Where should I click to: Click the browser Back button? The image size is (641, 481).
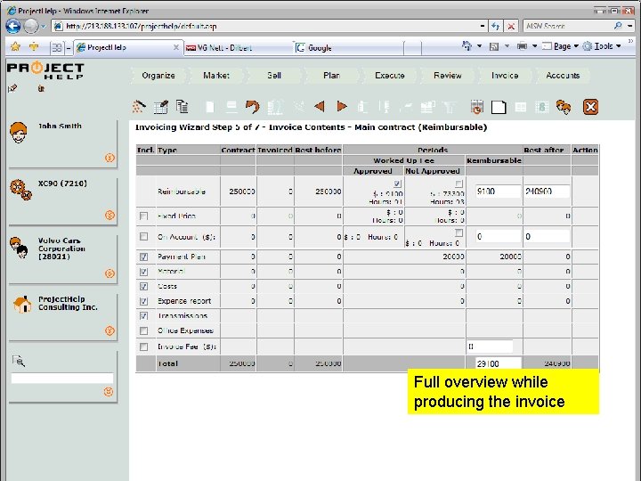point(13,26)
